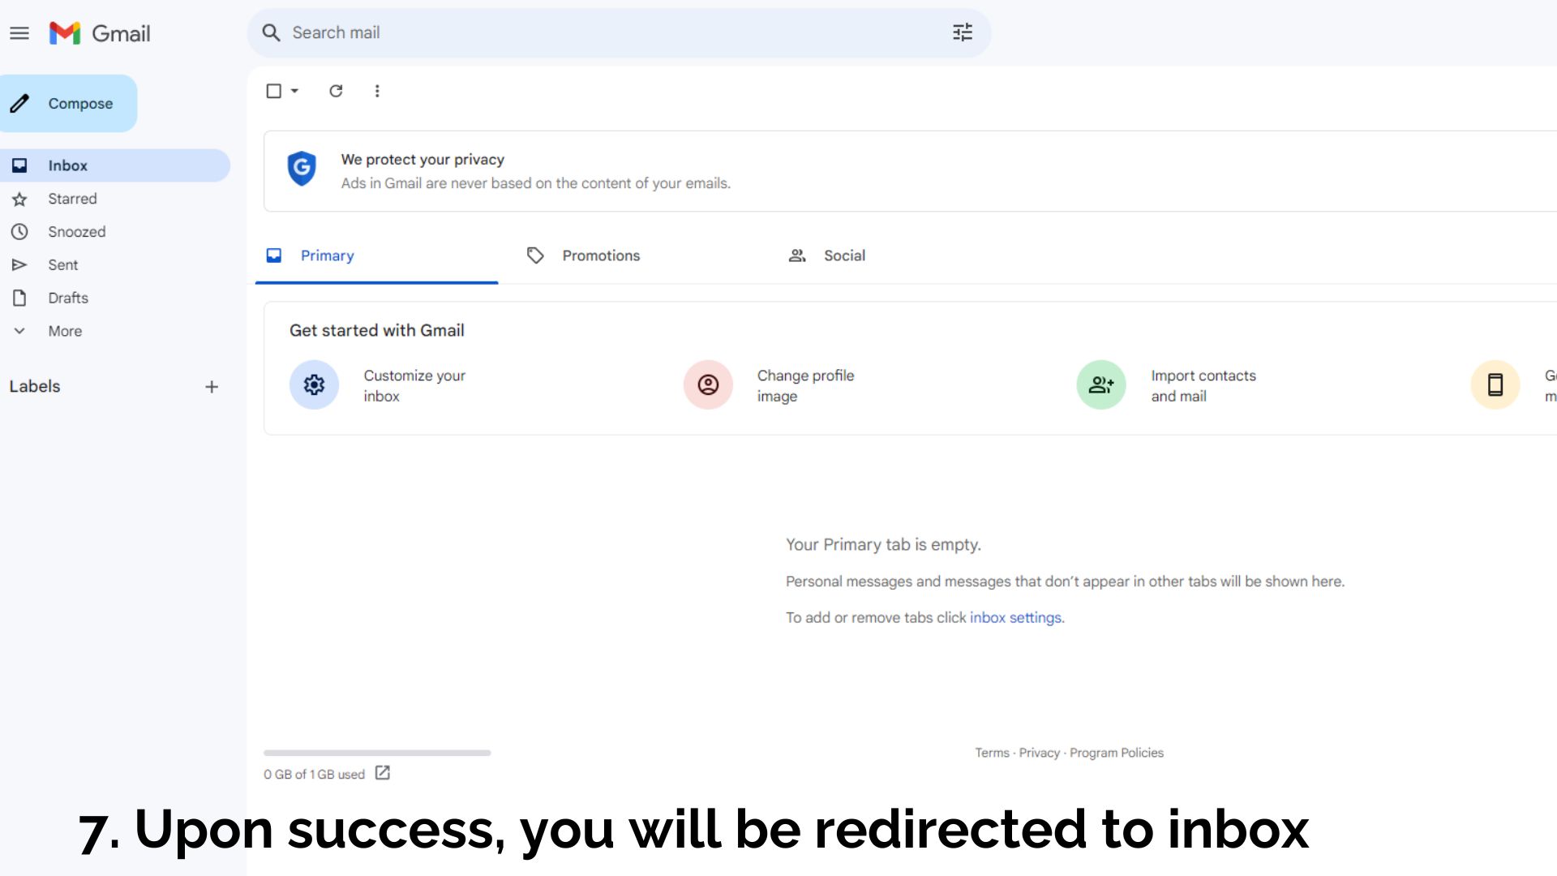
Task: Click the Compose button
Action: click(x=69, y=103)
